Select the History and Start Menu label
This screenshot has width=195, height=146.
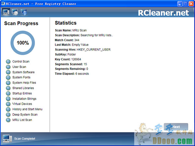point(27,109)
